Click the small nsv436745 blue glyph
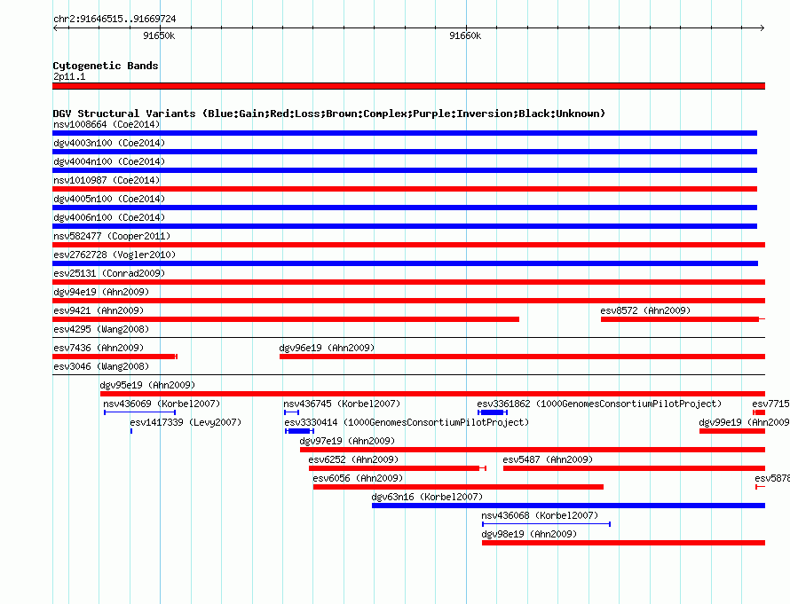 click(x=292, y=412)
